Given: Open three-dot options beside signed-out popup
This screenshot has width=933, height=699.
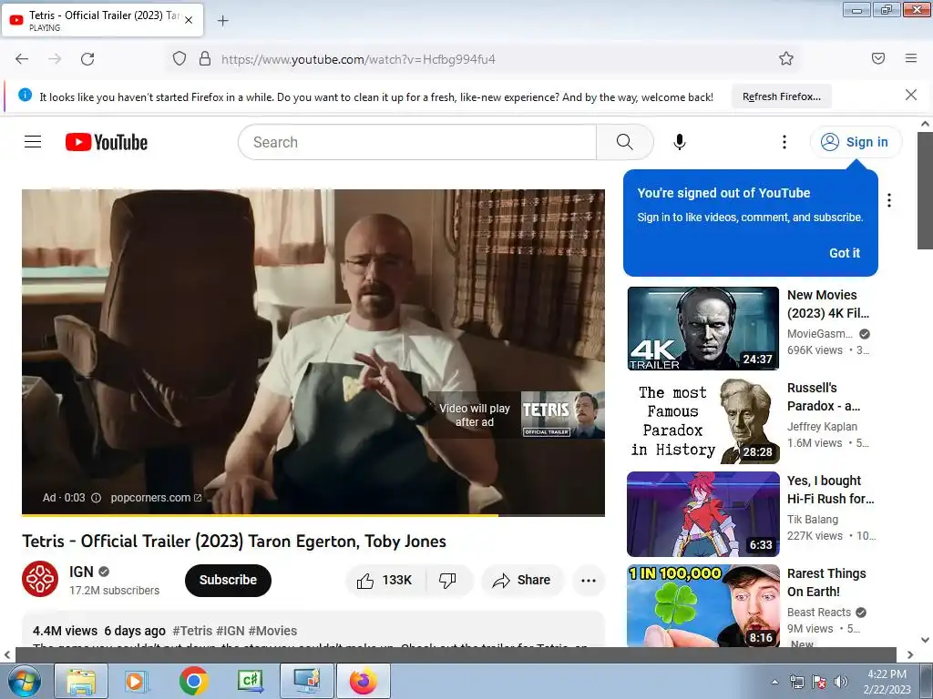Looking at the screenshot, I should tap(889, 200).
